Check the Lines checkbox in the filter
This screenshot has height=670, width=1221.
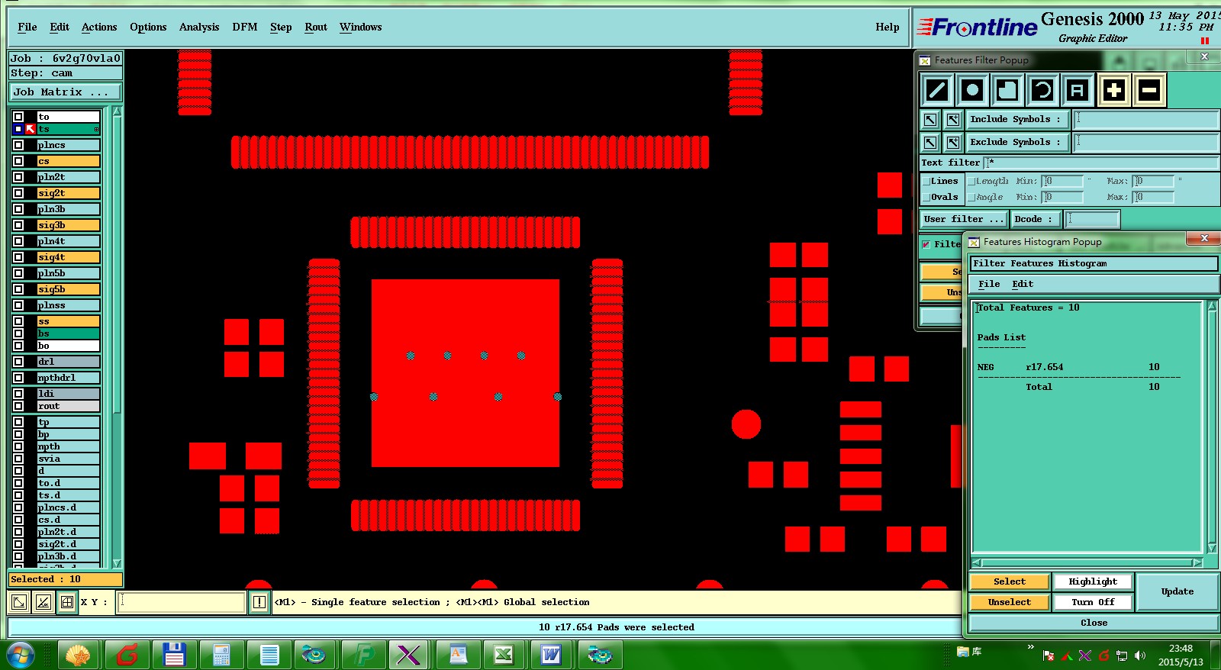(x=926, y=182)
